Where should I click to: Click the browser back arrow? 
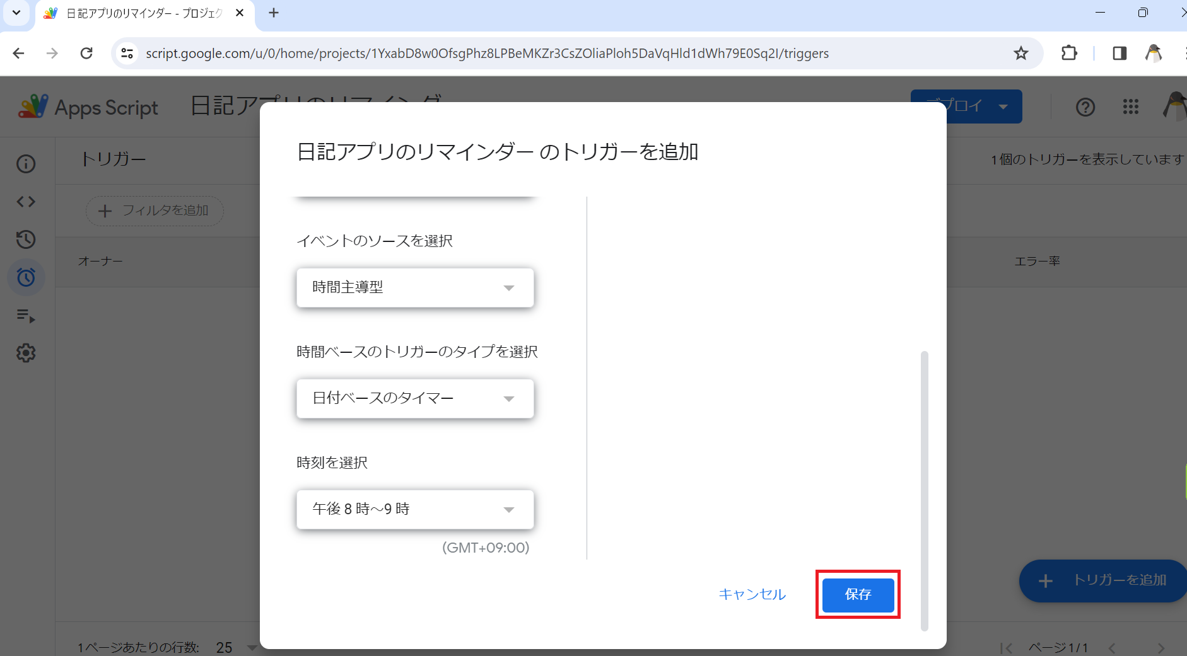(18, 54)
